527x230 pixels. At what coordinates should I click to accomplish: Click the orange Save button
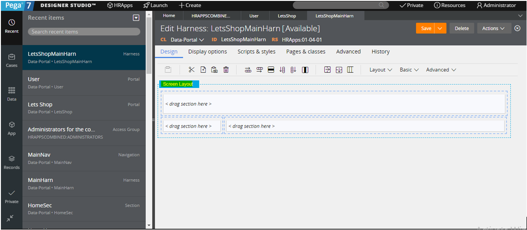[426, 29]
